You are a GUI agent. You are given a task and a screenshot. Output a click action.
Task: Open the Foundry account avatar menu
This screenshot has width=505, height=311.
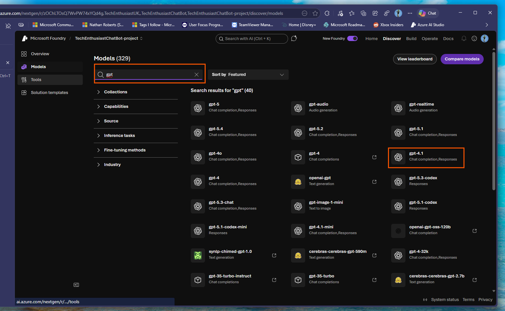click(485, 38)
